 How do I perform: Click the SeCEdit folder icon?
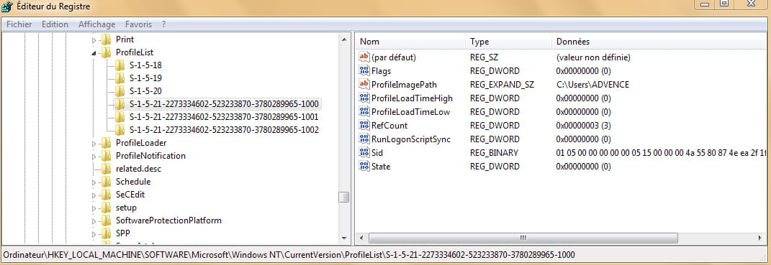point(107,195)
